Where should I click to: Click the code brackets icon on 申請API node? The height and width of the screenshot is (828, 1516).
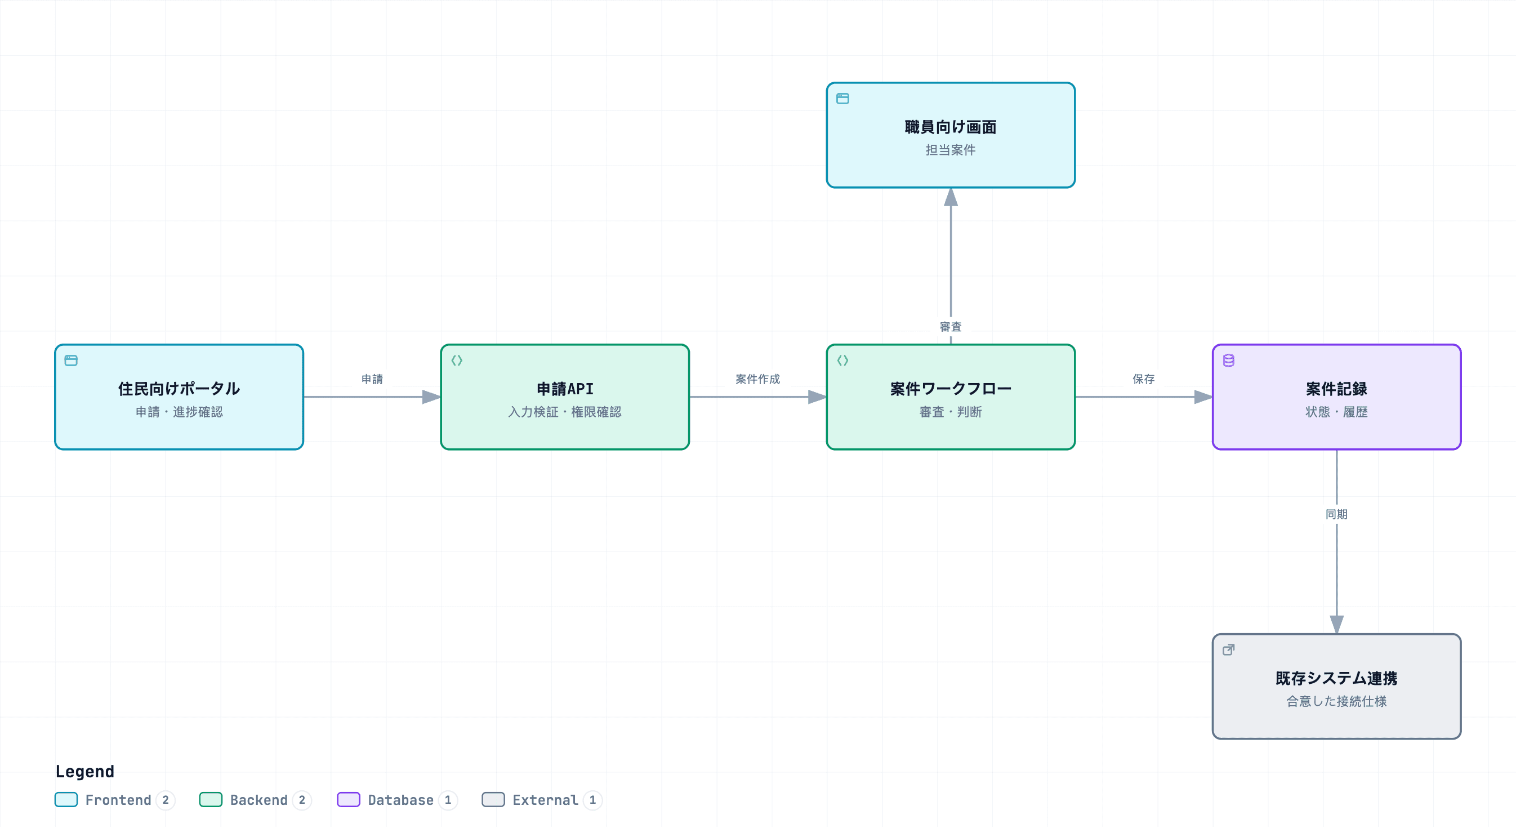pos(457,360)
